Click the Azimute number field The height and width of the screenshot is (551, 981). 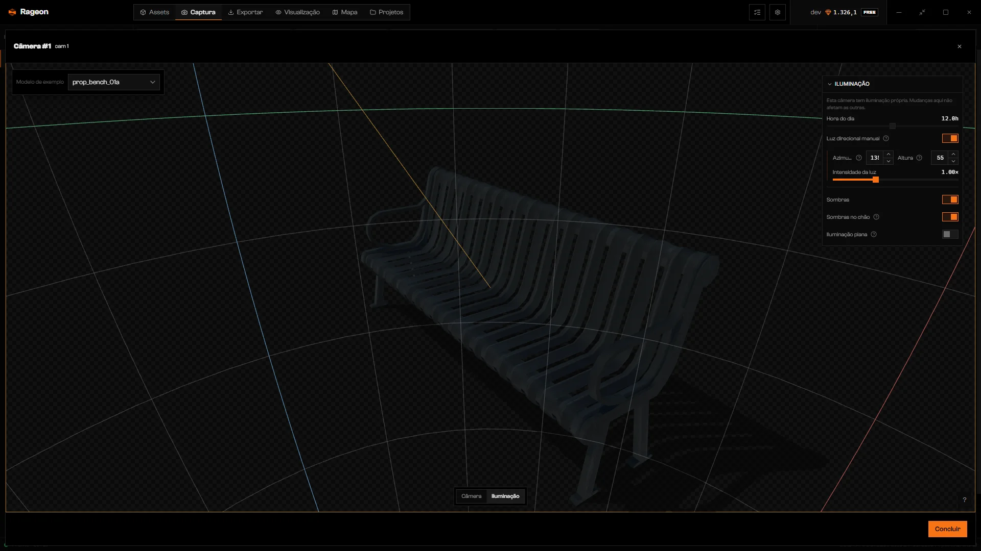(x=875, y=158)
